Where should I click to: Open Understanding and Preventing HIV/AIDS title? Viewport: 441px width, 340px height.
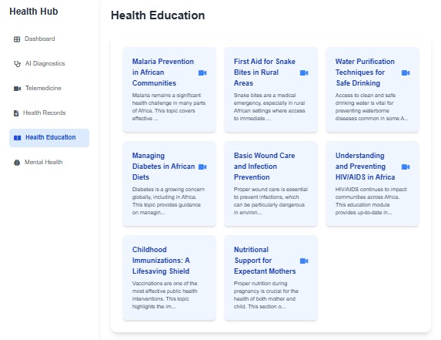(x=365, y=167)
